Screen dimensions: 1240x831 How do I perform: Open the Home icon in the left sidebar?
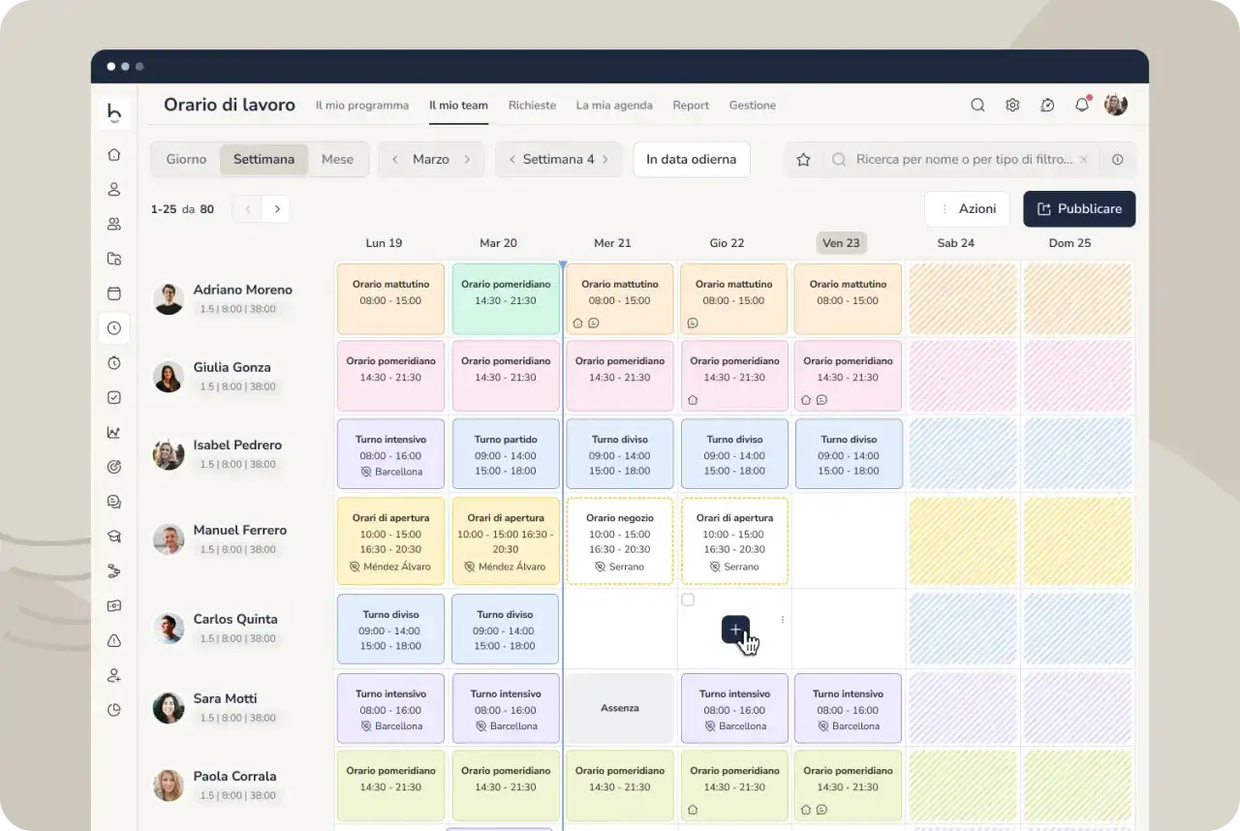(x=114, y=155)
